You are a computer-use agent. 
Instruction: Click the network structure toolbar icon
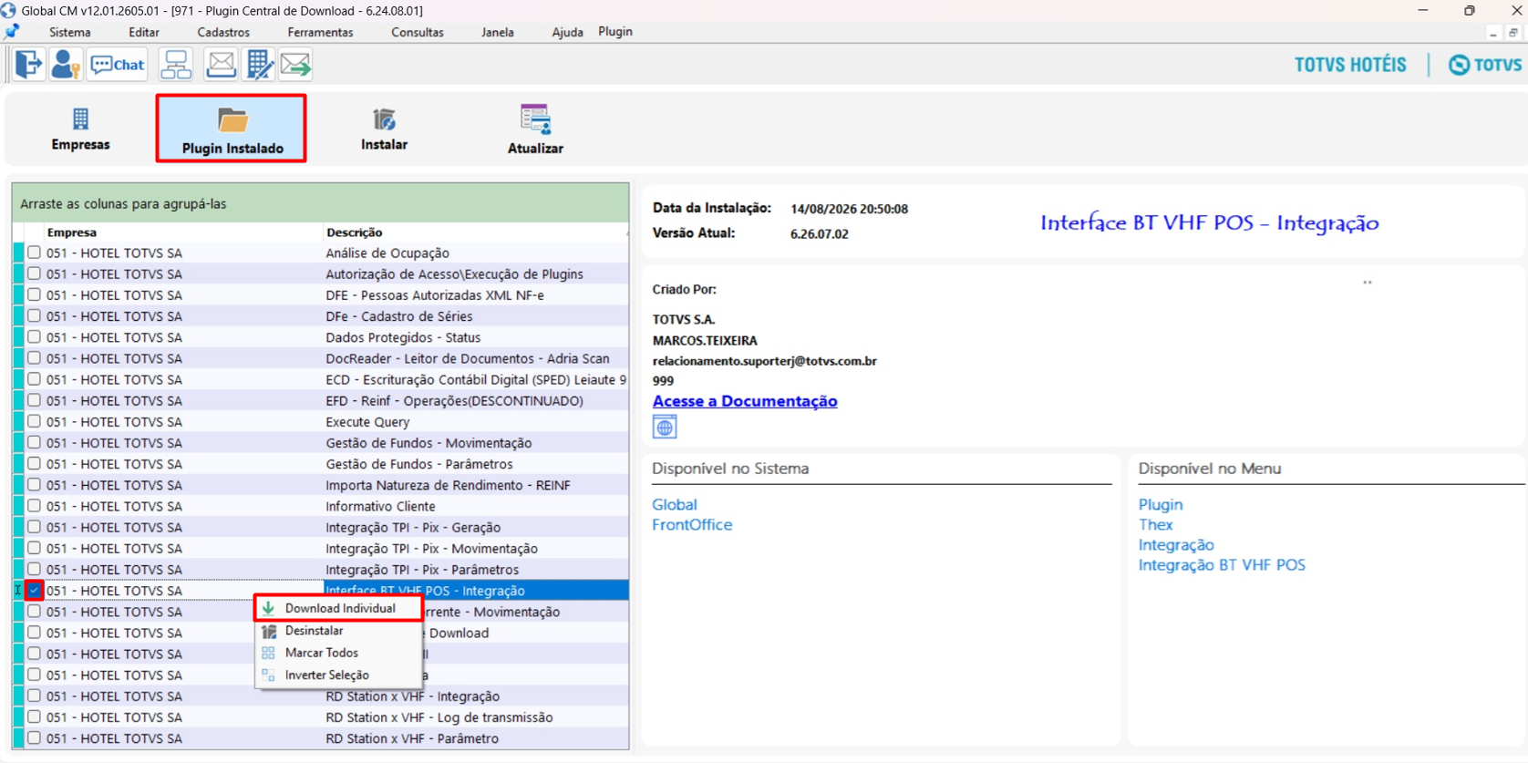click(176, 65)
